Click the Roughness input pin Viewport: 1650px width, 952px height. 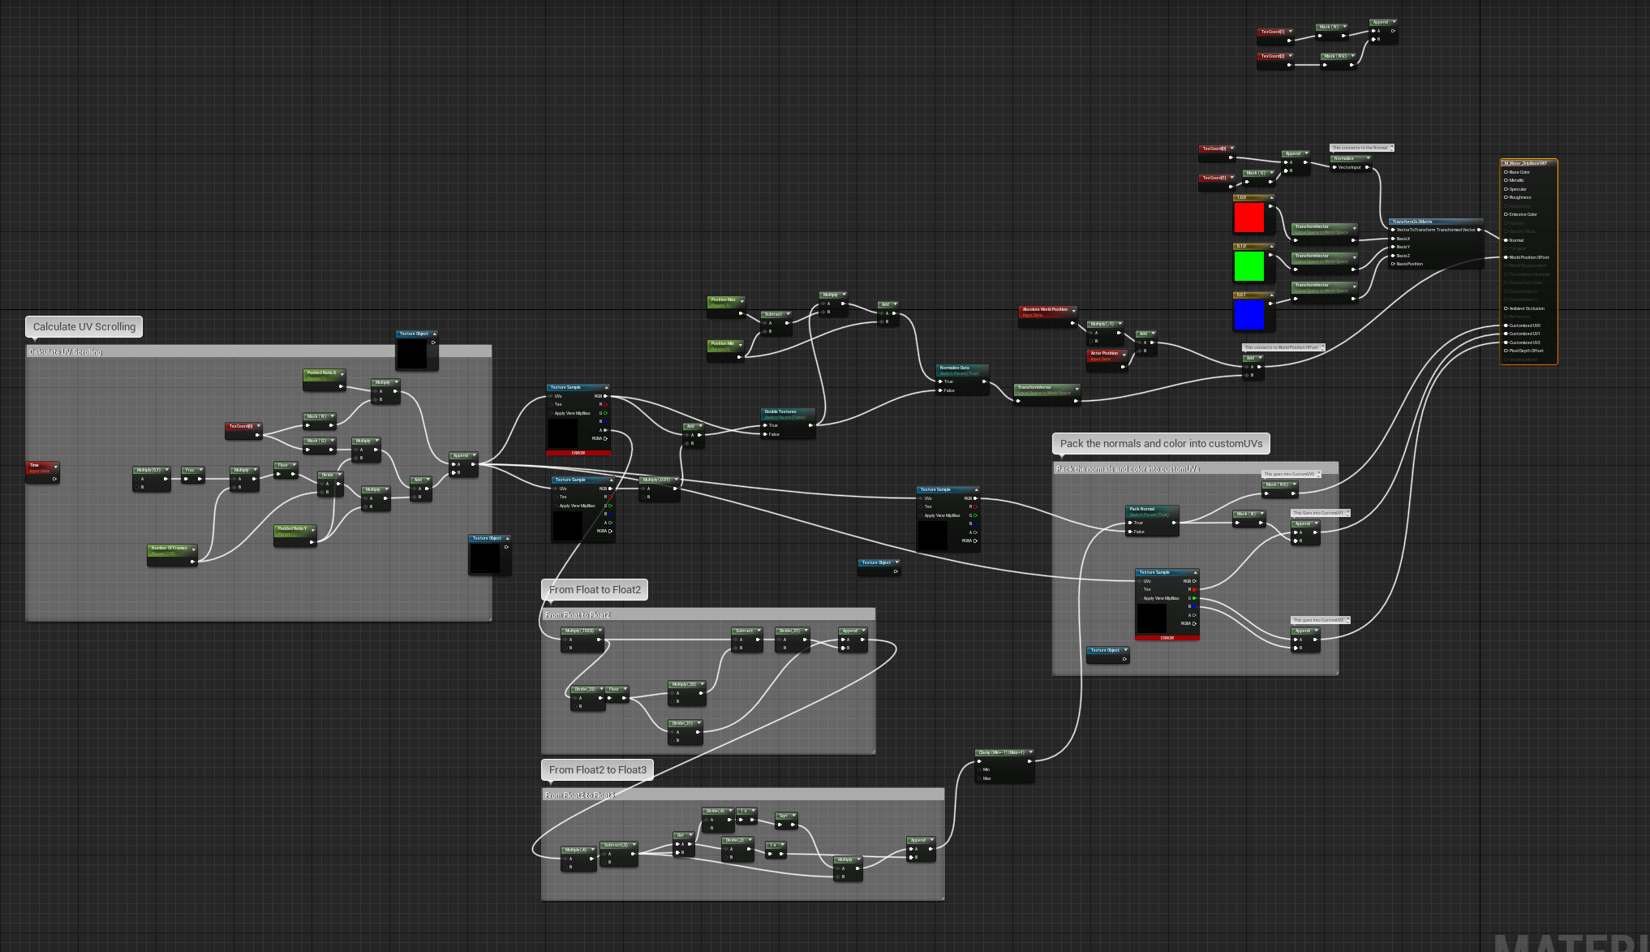click(1506, 197)
